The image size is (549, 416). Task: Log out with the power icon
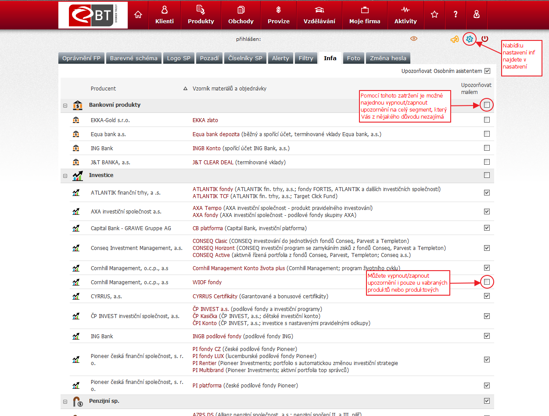pos(484,39)
